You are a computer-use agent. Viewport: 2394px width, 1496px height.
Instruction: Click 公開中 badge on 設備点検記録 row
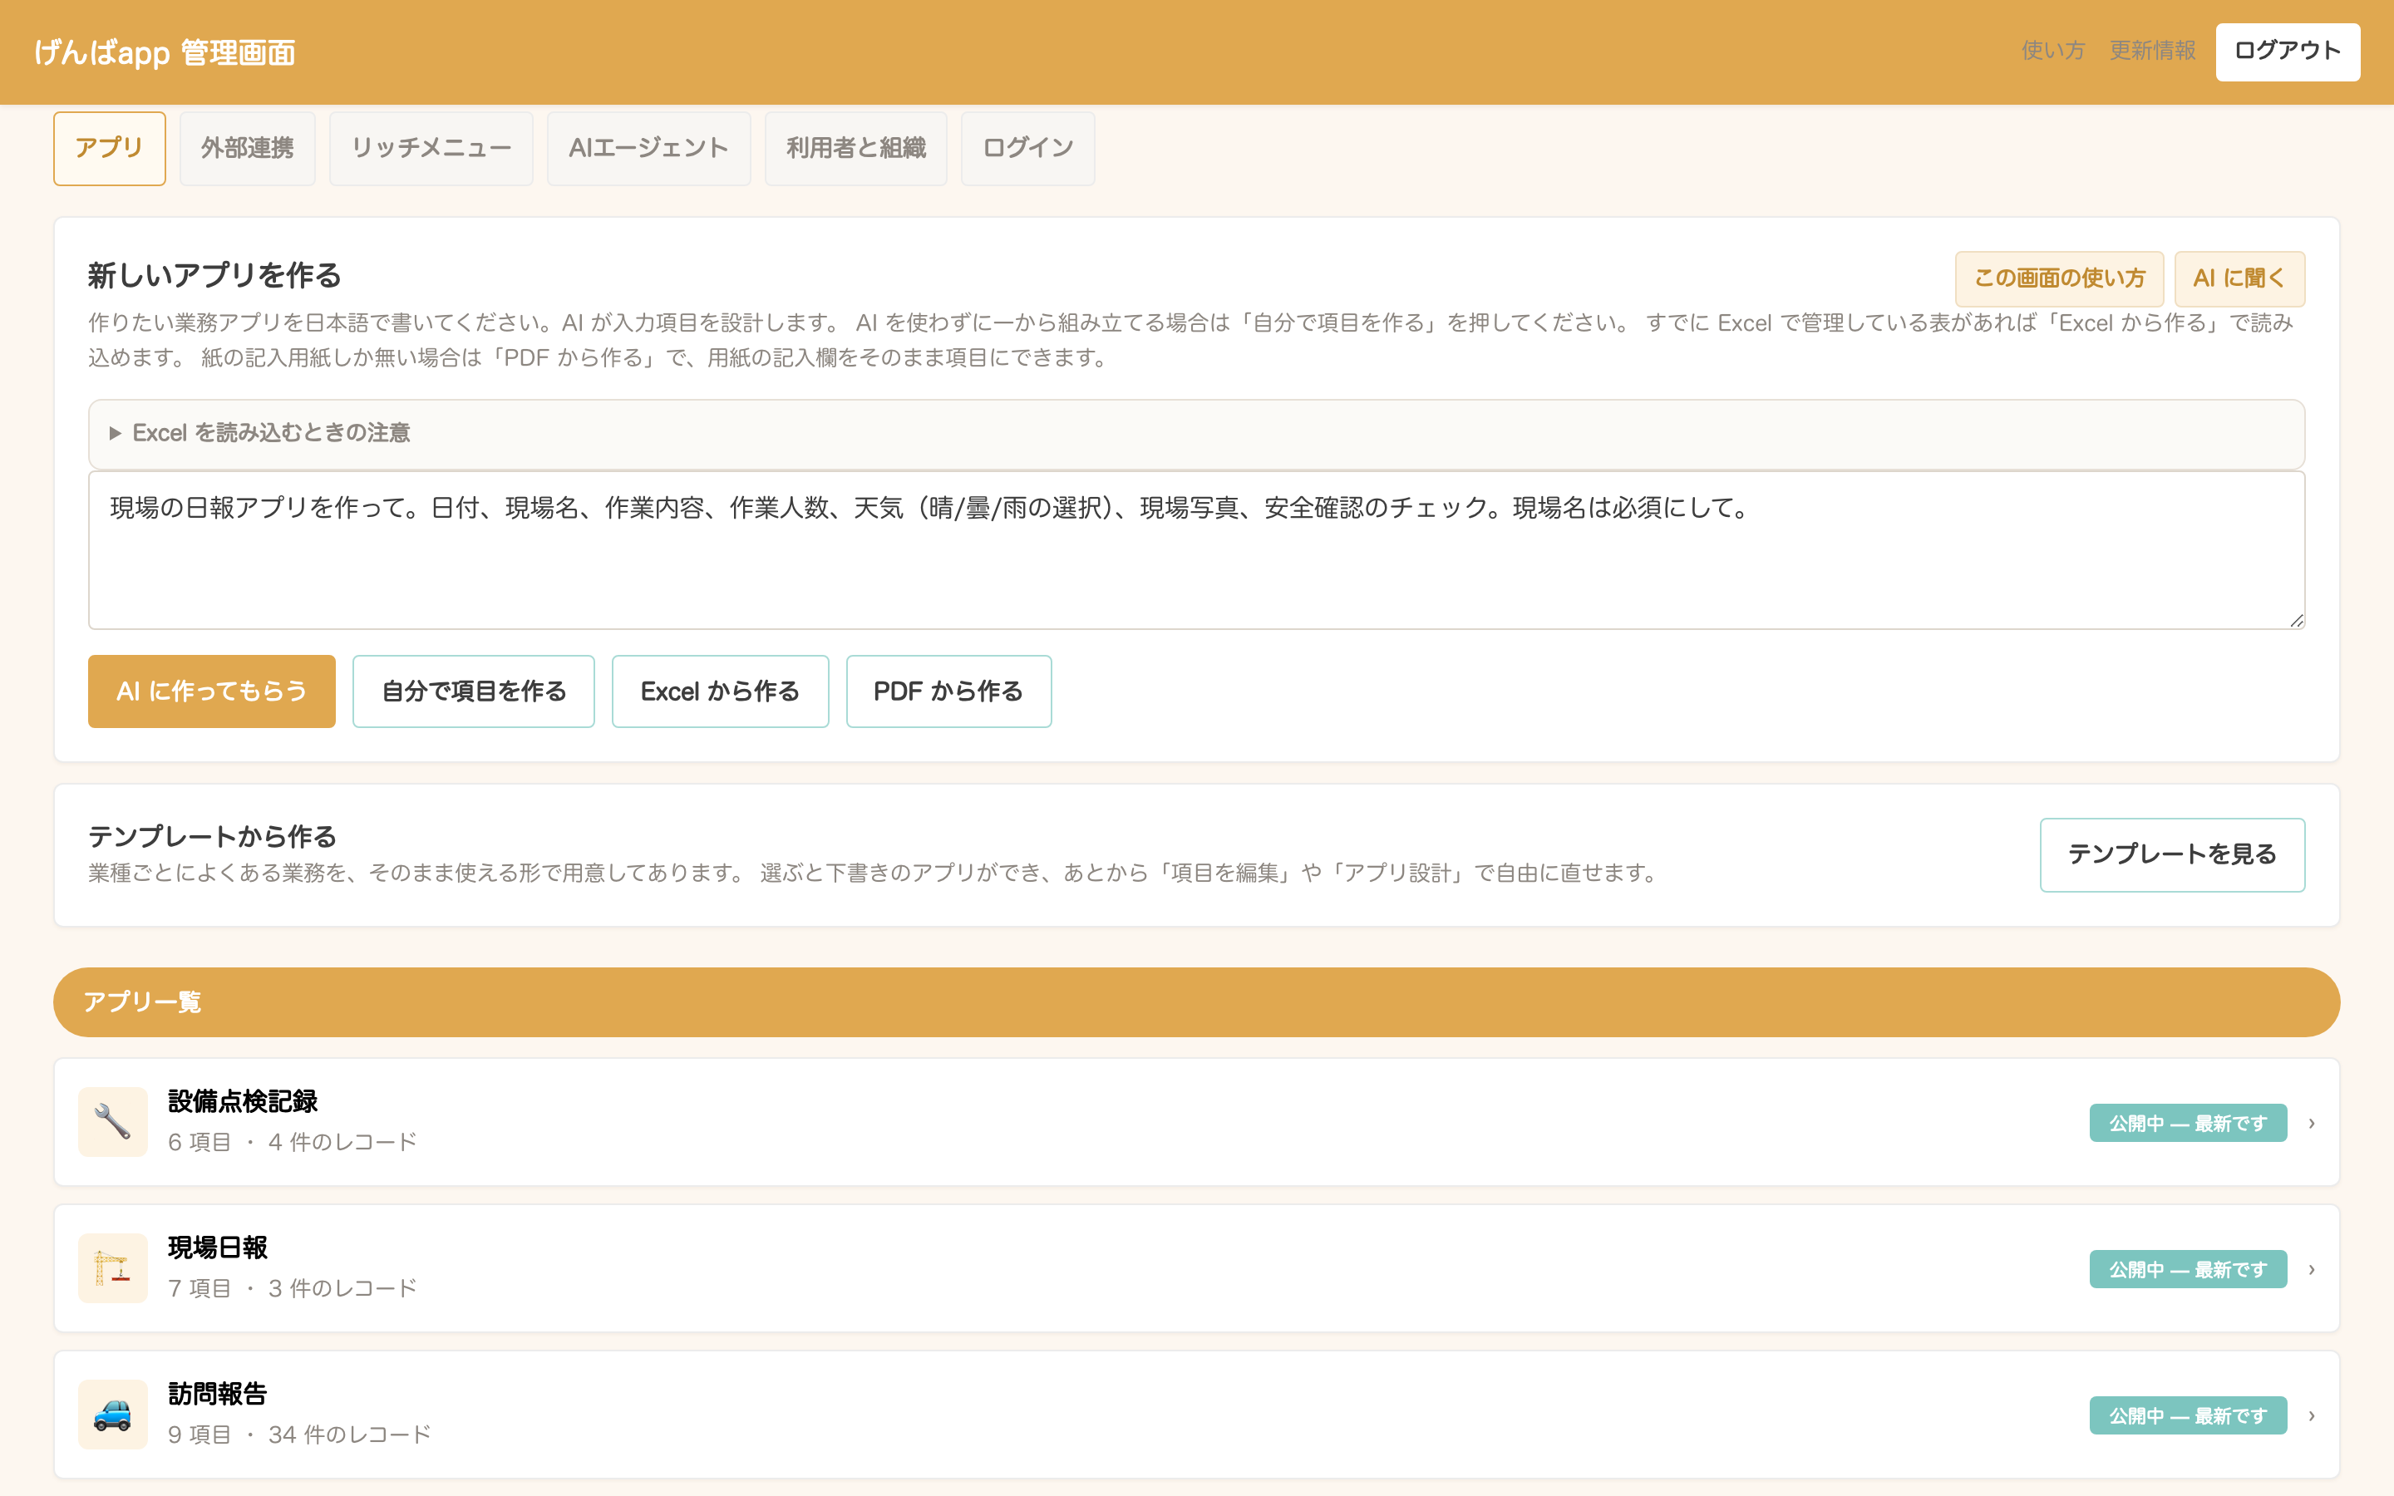(2188, 1123)
